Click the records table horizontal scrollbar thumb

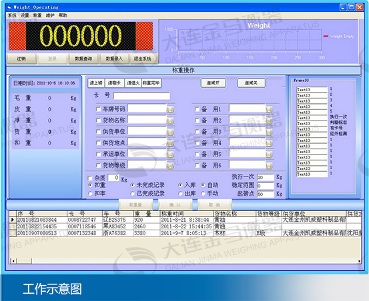coord(24,261)
